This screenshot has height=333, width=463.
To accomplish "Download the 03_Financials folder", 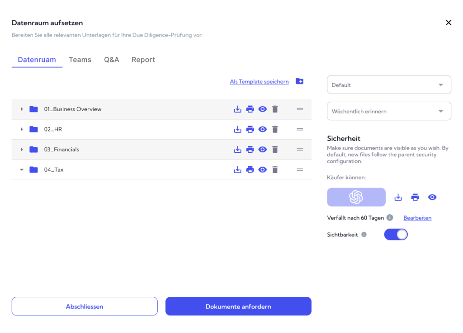I will (237, 150).
